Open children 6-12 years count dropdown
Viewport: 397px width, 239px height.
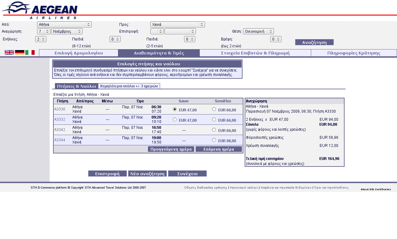[x=115, y=39]
